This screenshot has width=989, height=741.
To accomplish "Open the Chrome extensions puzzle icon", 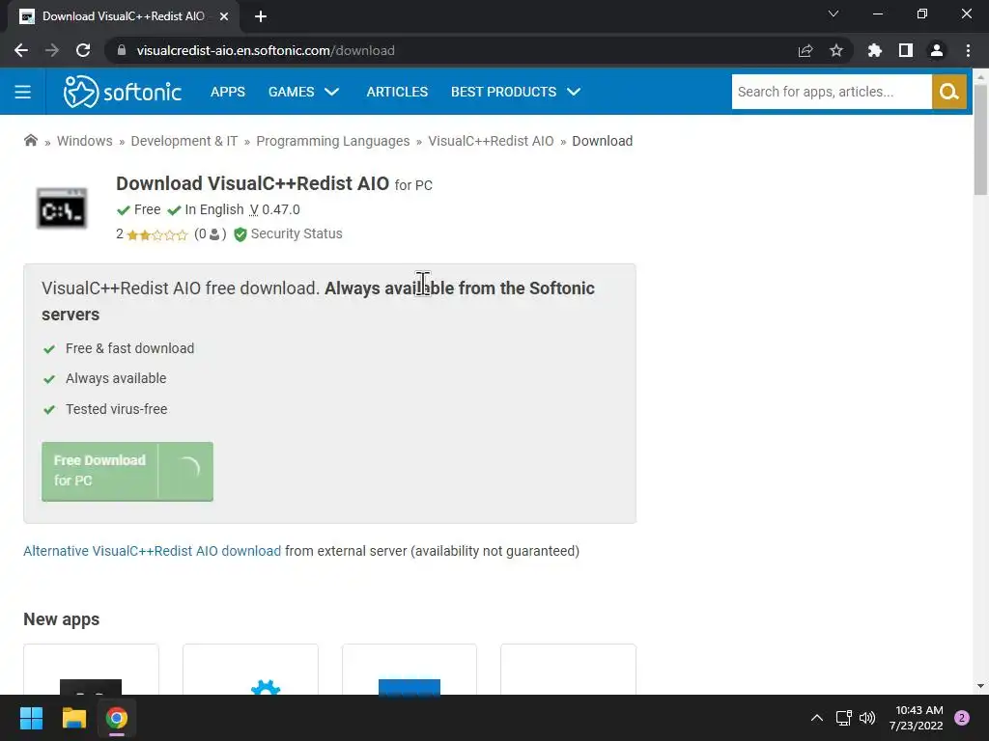I will pyautogui.click(x=874, y=50).
